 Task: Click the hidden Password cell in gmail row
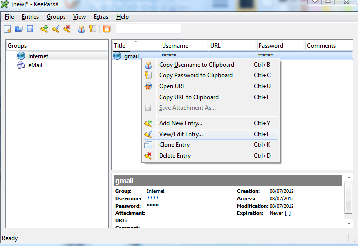[x=265, y=55]
